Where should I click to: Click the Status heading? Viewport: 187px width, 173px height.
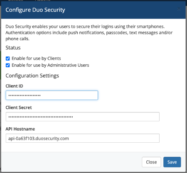13,48
